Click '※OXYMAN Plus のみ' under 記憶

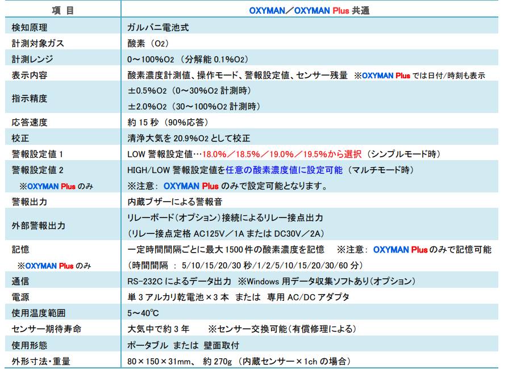click(54, 266)
